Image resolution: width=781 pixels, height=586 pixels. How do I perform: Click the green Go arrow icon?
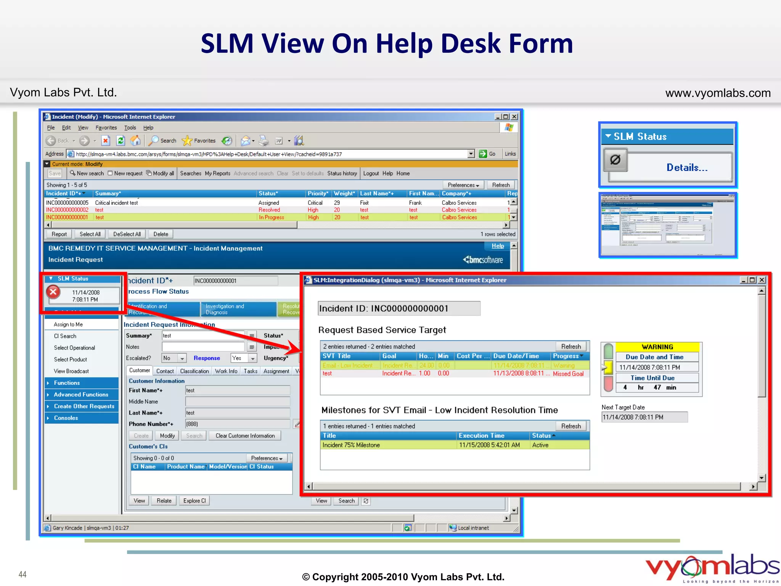pos(483,154)
